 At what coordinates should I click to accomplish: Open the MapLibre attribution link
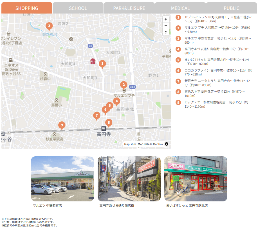tap(130, 144)
